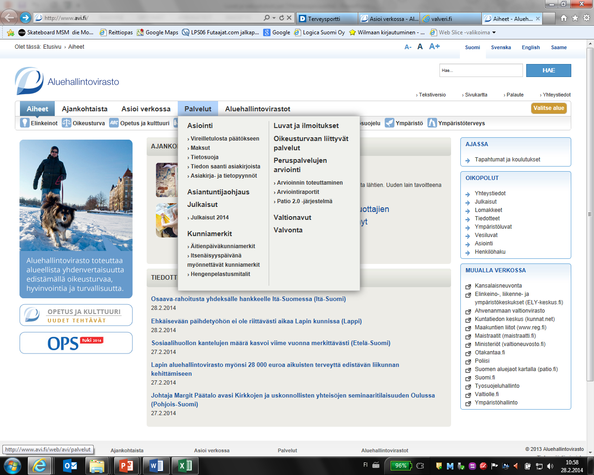Viewport: 594px width, 475px height.
Task: Click the Refresh icon in address bar
Action: (x=281, y=18)
